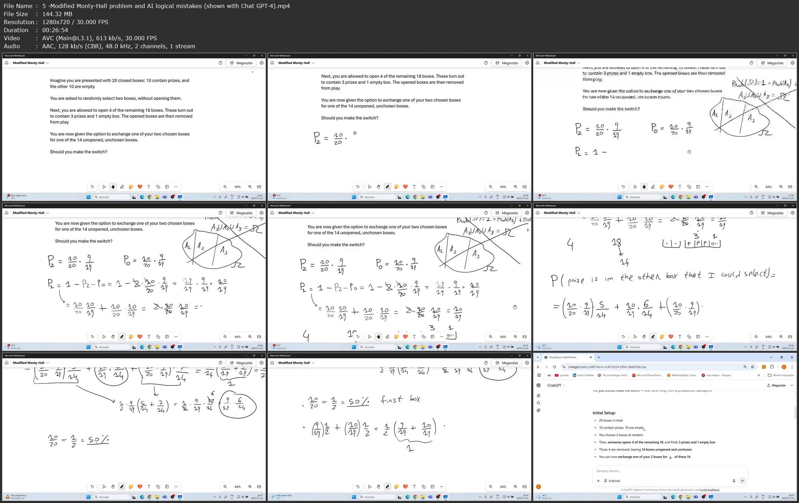
Task: Open the three-dots menu in ChatGPT header
Action: tap(792, 385)
